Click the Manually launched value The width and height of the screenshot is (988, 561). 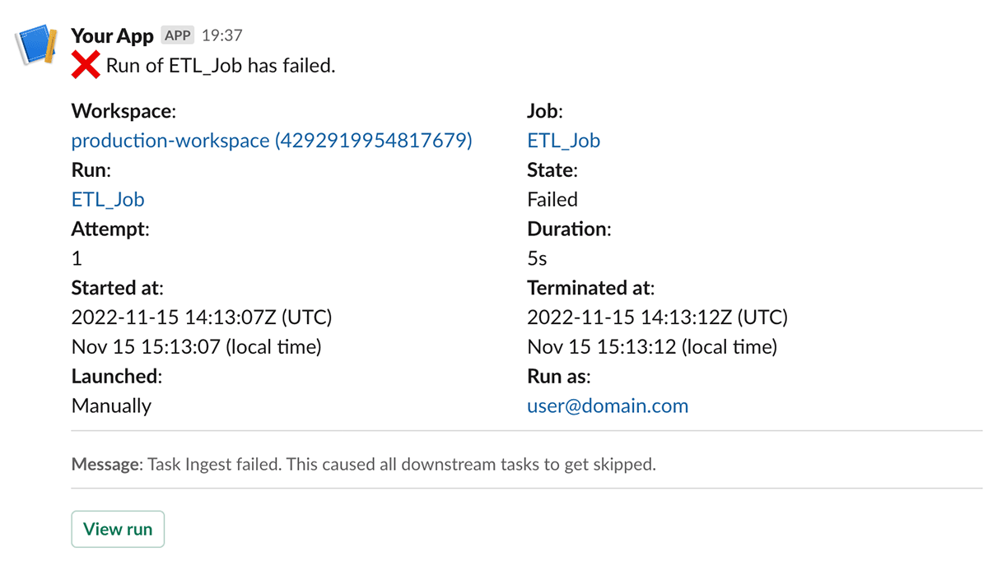tap(111, 406)
